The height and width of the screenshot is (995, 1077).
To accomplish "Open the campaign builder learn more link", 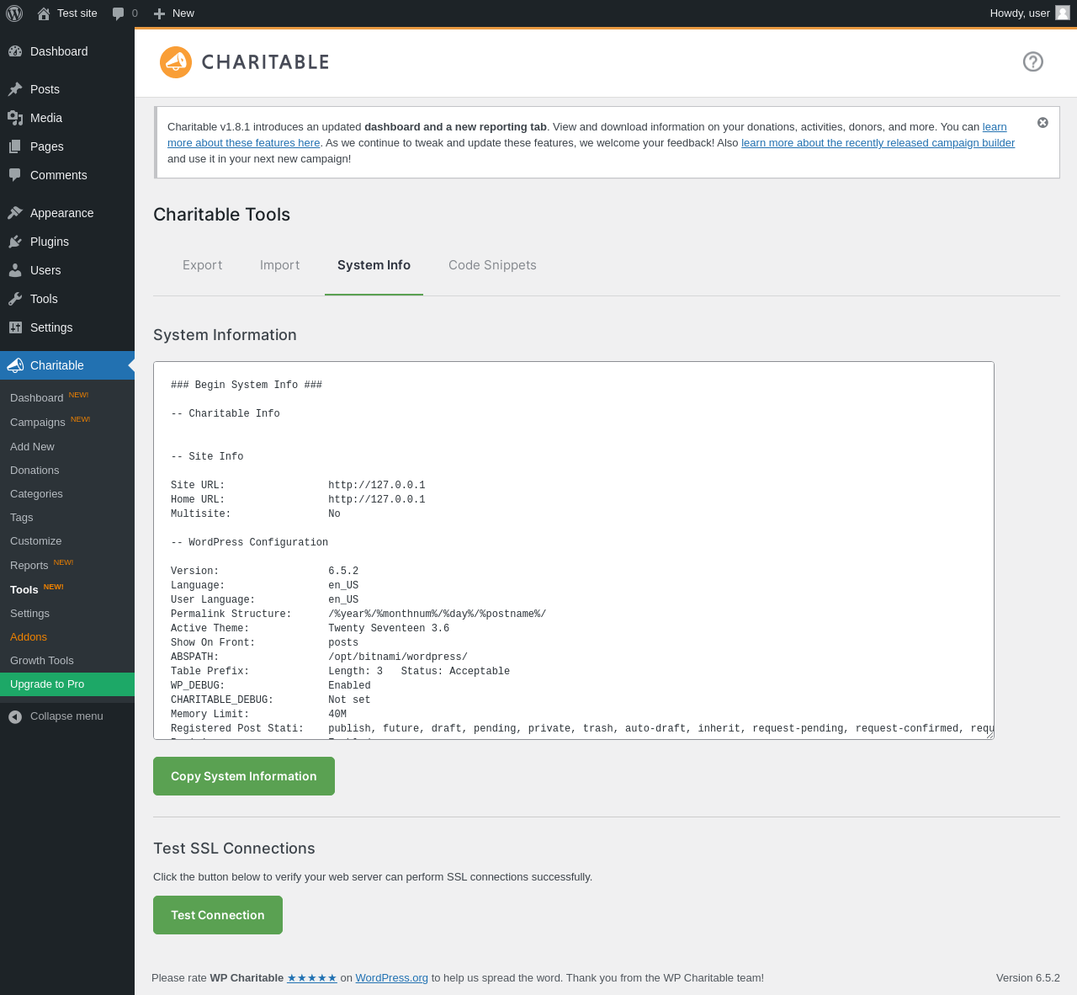I will (x=878, y=143).
